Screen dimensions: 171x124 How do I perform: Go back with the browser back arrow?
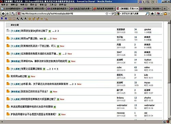[x=3, y=14]
